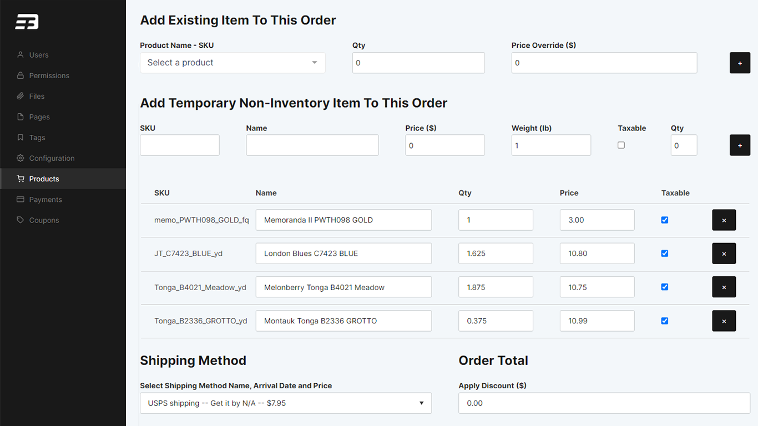Viewport: 758px width, 426px height.
Task: Click the Users person icon in sidebar
Action: [21, 55]
